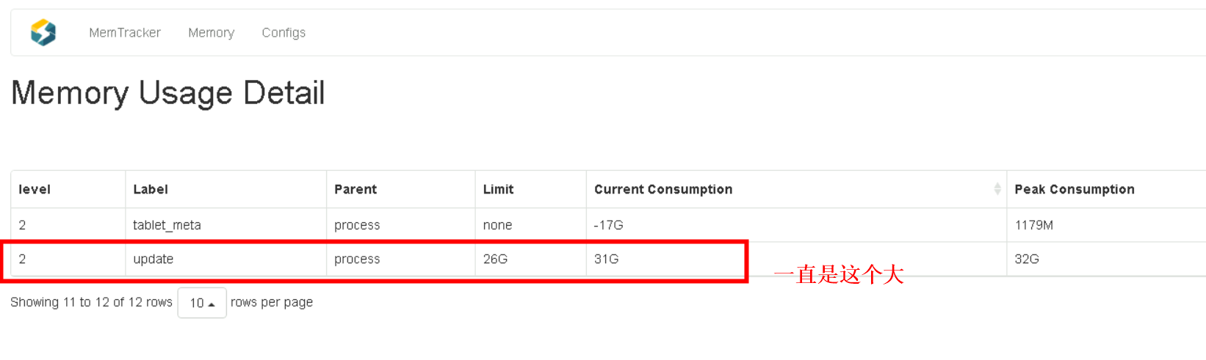Click the -17G current consumption cell

click(608, 225)
